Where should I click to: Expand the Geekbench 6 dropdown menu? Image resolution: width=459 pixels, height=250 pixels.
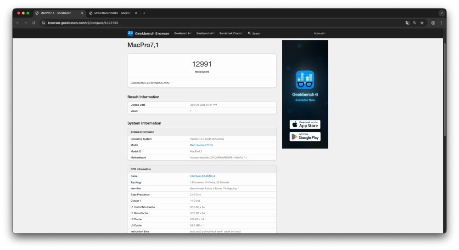point(183,34)
